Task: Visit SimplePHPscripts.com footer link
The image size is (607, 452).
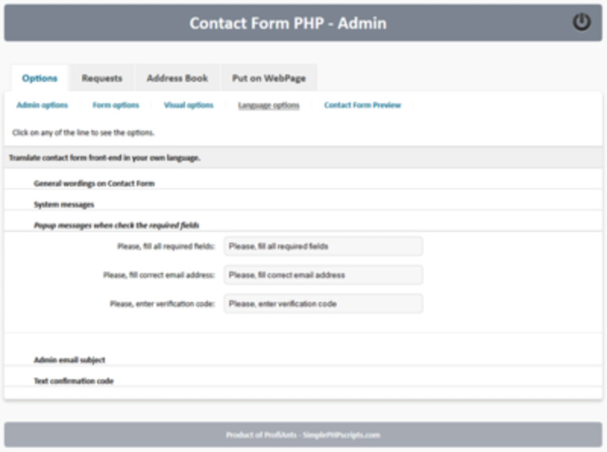Action: tap(341, 435)
